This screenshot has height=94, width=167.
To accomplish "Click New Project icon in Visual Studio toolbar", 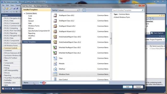I will coord(4,8).
